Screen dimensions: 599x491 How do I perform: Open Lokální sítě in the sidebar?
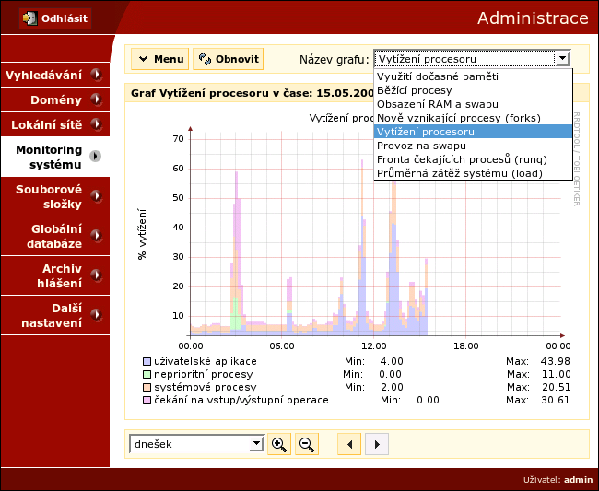point(55,124)
